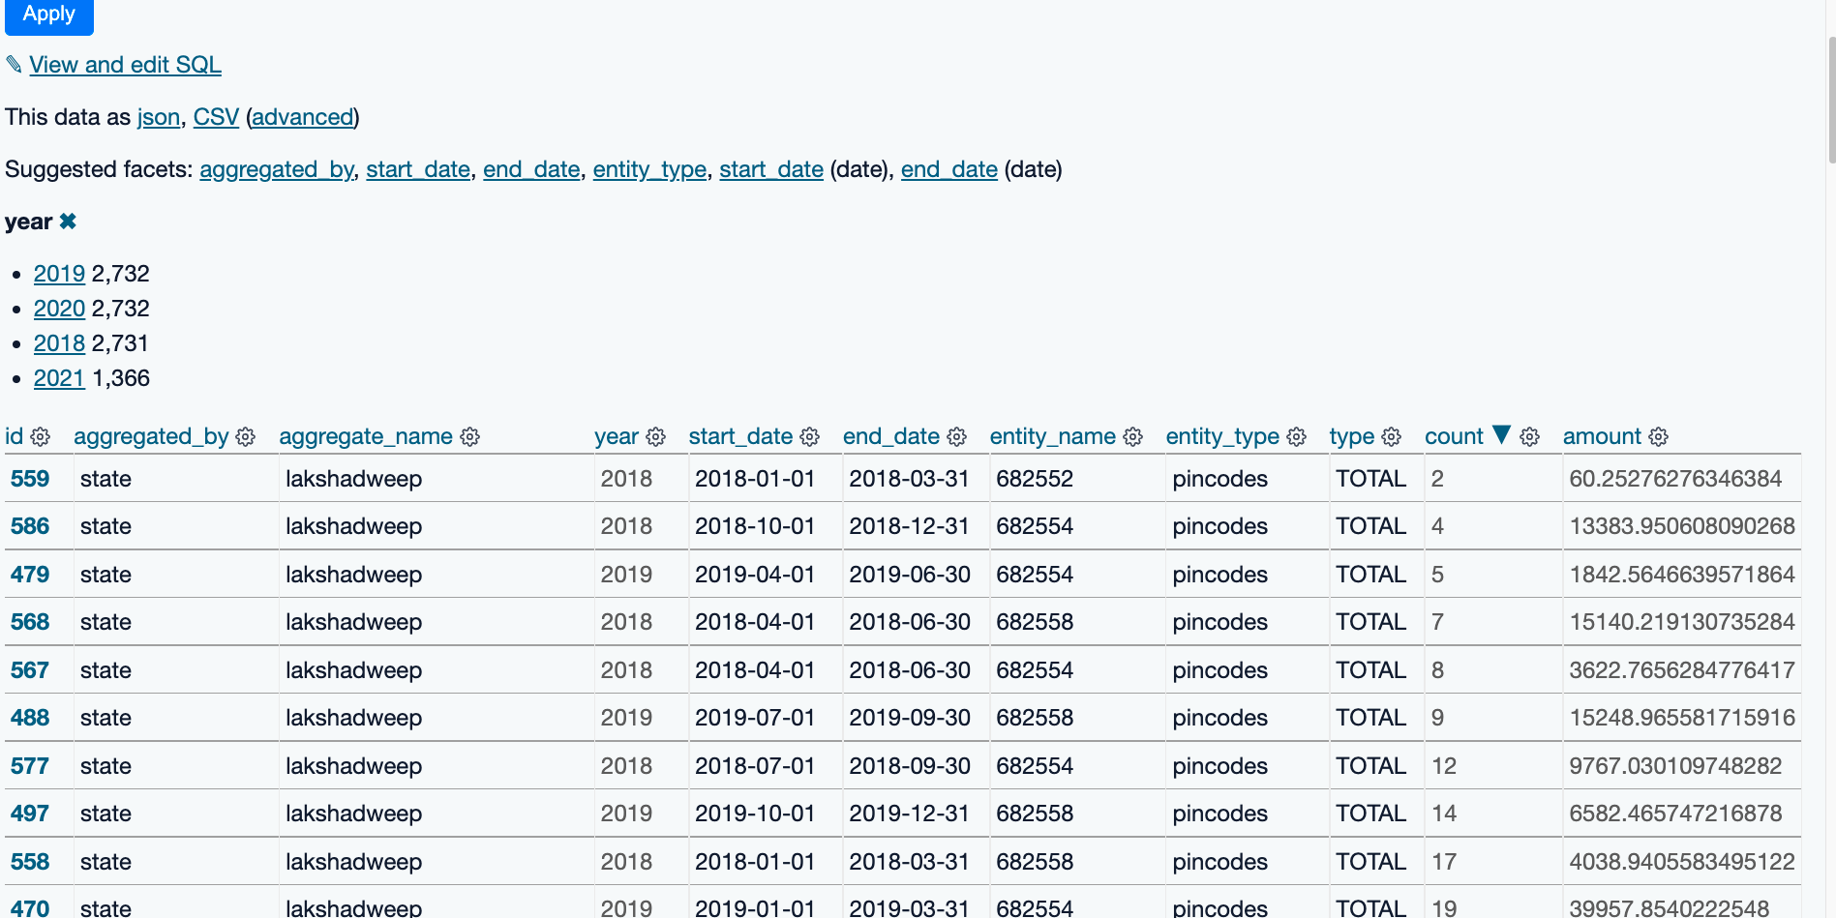1836x918 pixels.
Task: Sort by year column header
Action: coord(617,436)
